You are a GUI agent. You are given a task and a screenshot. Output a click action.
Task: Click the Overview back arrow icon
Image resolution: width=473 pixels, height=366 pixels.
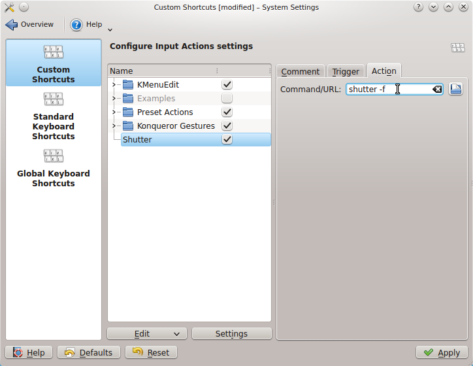tap(12, 25)
